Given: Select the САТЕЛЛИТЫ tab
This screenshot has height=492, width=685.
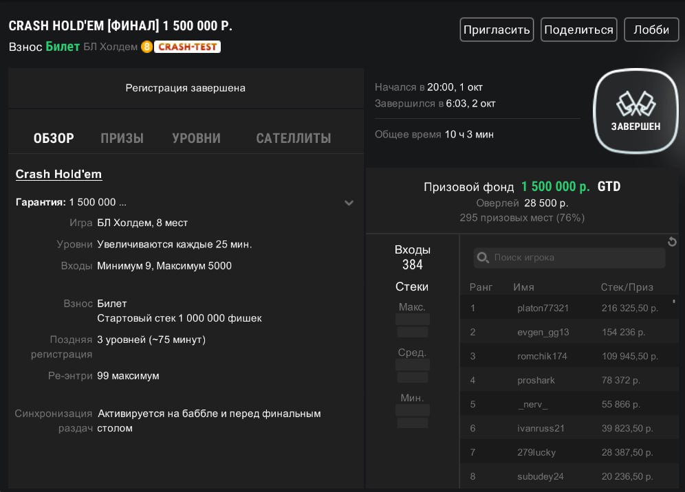Looking at the screenshot, I should click(293, 138).
